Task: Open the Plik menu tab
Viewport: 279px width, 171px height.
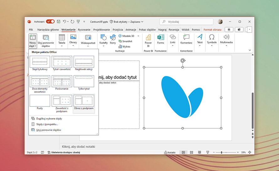Action: [x=31, y=30]
